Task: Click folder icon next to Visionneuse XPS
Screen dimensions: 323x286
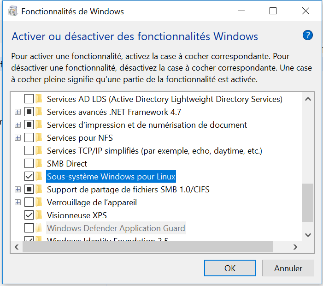Action: pos(40,215)
